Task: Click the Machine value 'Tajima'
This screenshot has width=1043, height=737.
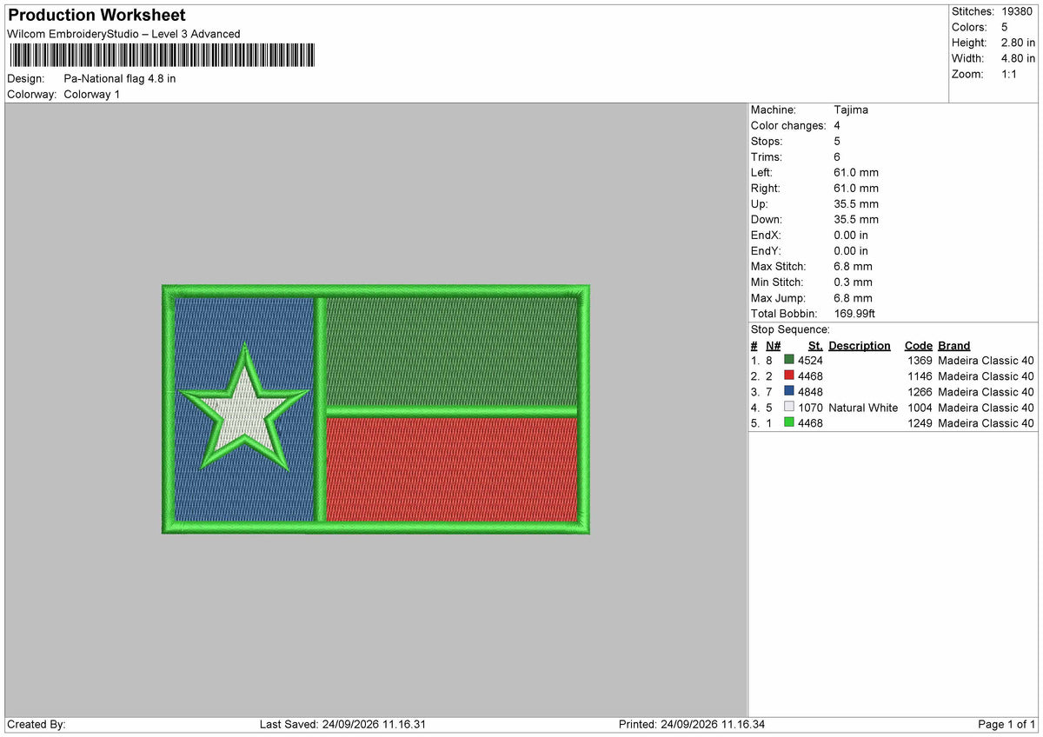Action: point(851,110)
